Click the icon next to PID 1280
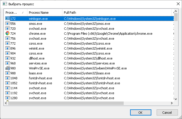Image resolution: width=182 pixels, height=119 pixels. 8,98
